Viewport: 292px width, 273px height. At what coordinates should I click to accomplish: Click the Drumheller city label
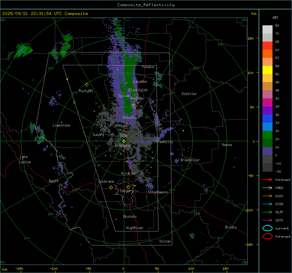[x=190, y=160]
